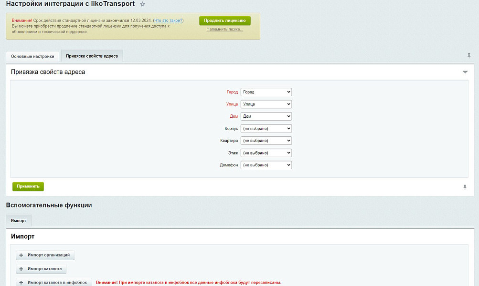Expand Импорт каталога в инфоблок section
Viewport: 479px width, 286px height.
point(21,281)
